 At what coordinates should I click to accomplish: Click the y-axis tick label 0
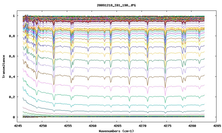click(14, 117)
